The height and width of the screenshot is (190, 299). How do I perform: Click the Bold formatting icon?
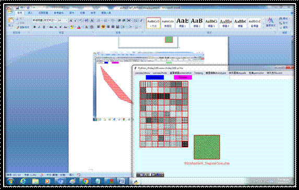(x=34, y=27)
